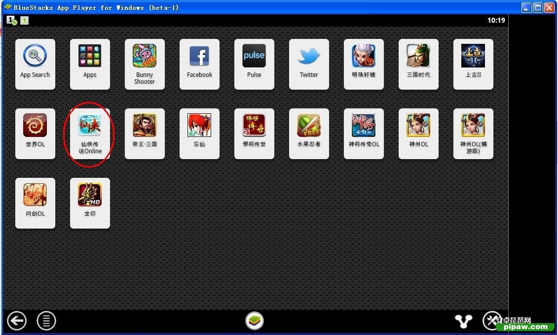Open the 仙侠传说Online game

click(90, 134)
